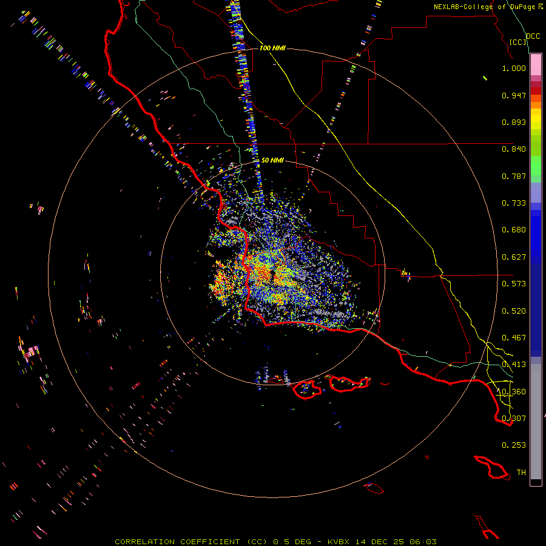Click the pink top segment of color bar
Image resolution: width=546 pixels, height=546 pixels.
pyautogui.click(x=536, y=64)
